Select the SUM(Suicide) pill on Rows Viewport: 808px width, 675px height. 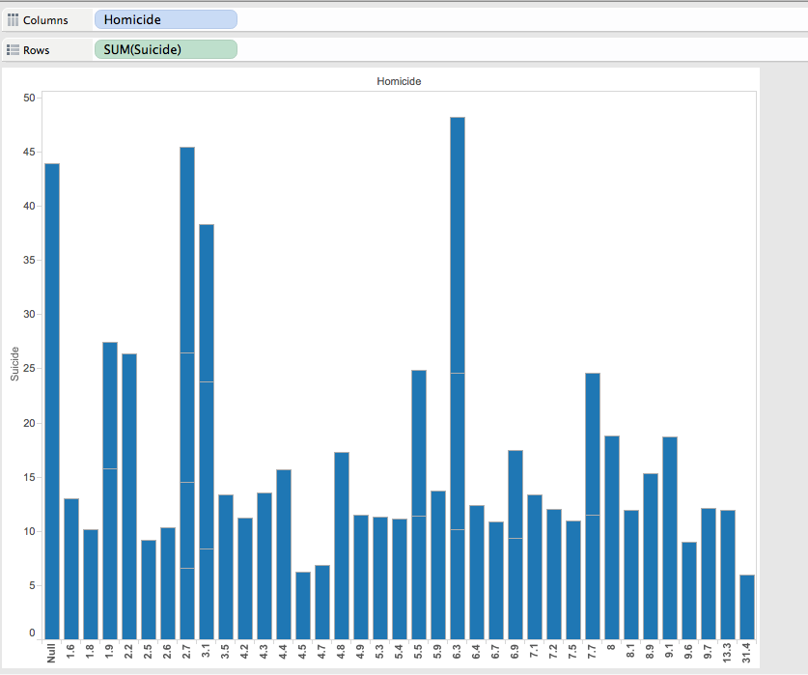coord(165,49)
